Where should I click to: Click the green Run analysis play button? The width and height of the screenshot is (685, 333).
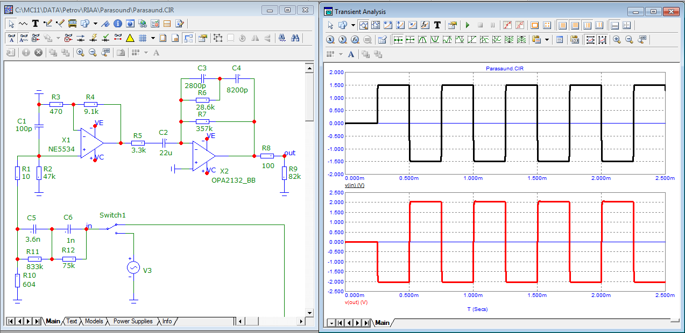pyautogui.click(x=467, y=25)
